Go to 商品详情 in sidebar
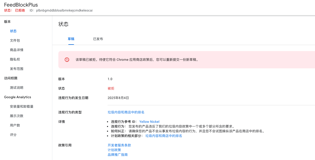This screenshot has width=315, height=160. click(17, 50)
